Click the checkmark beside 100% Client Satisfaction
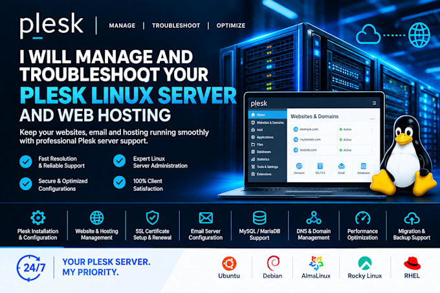 tap(120, 182)
